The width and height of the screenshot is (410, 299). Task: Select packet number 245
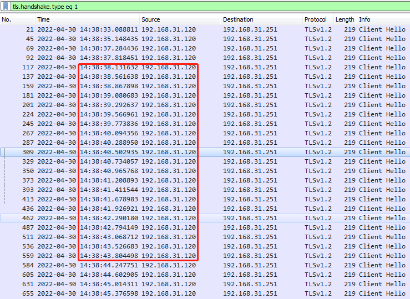(x=205, y=124)
